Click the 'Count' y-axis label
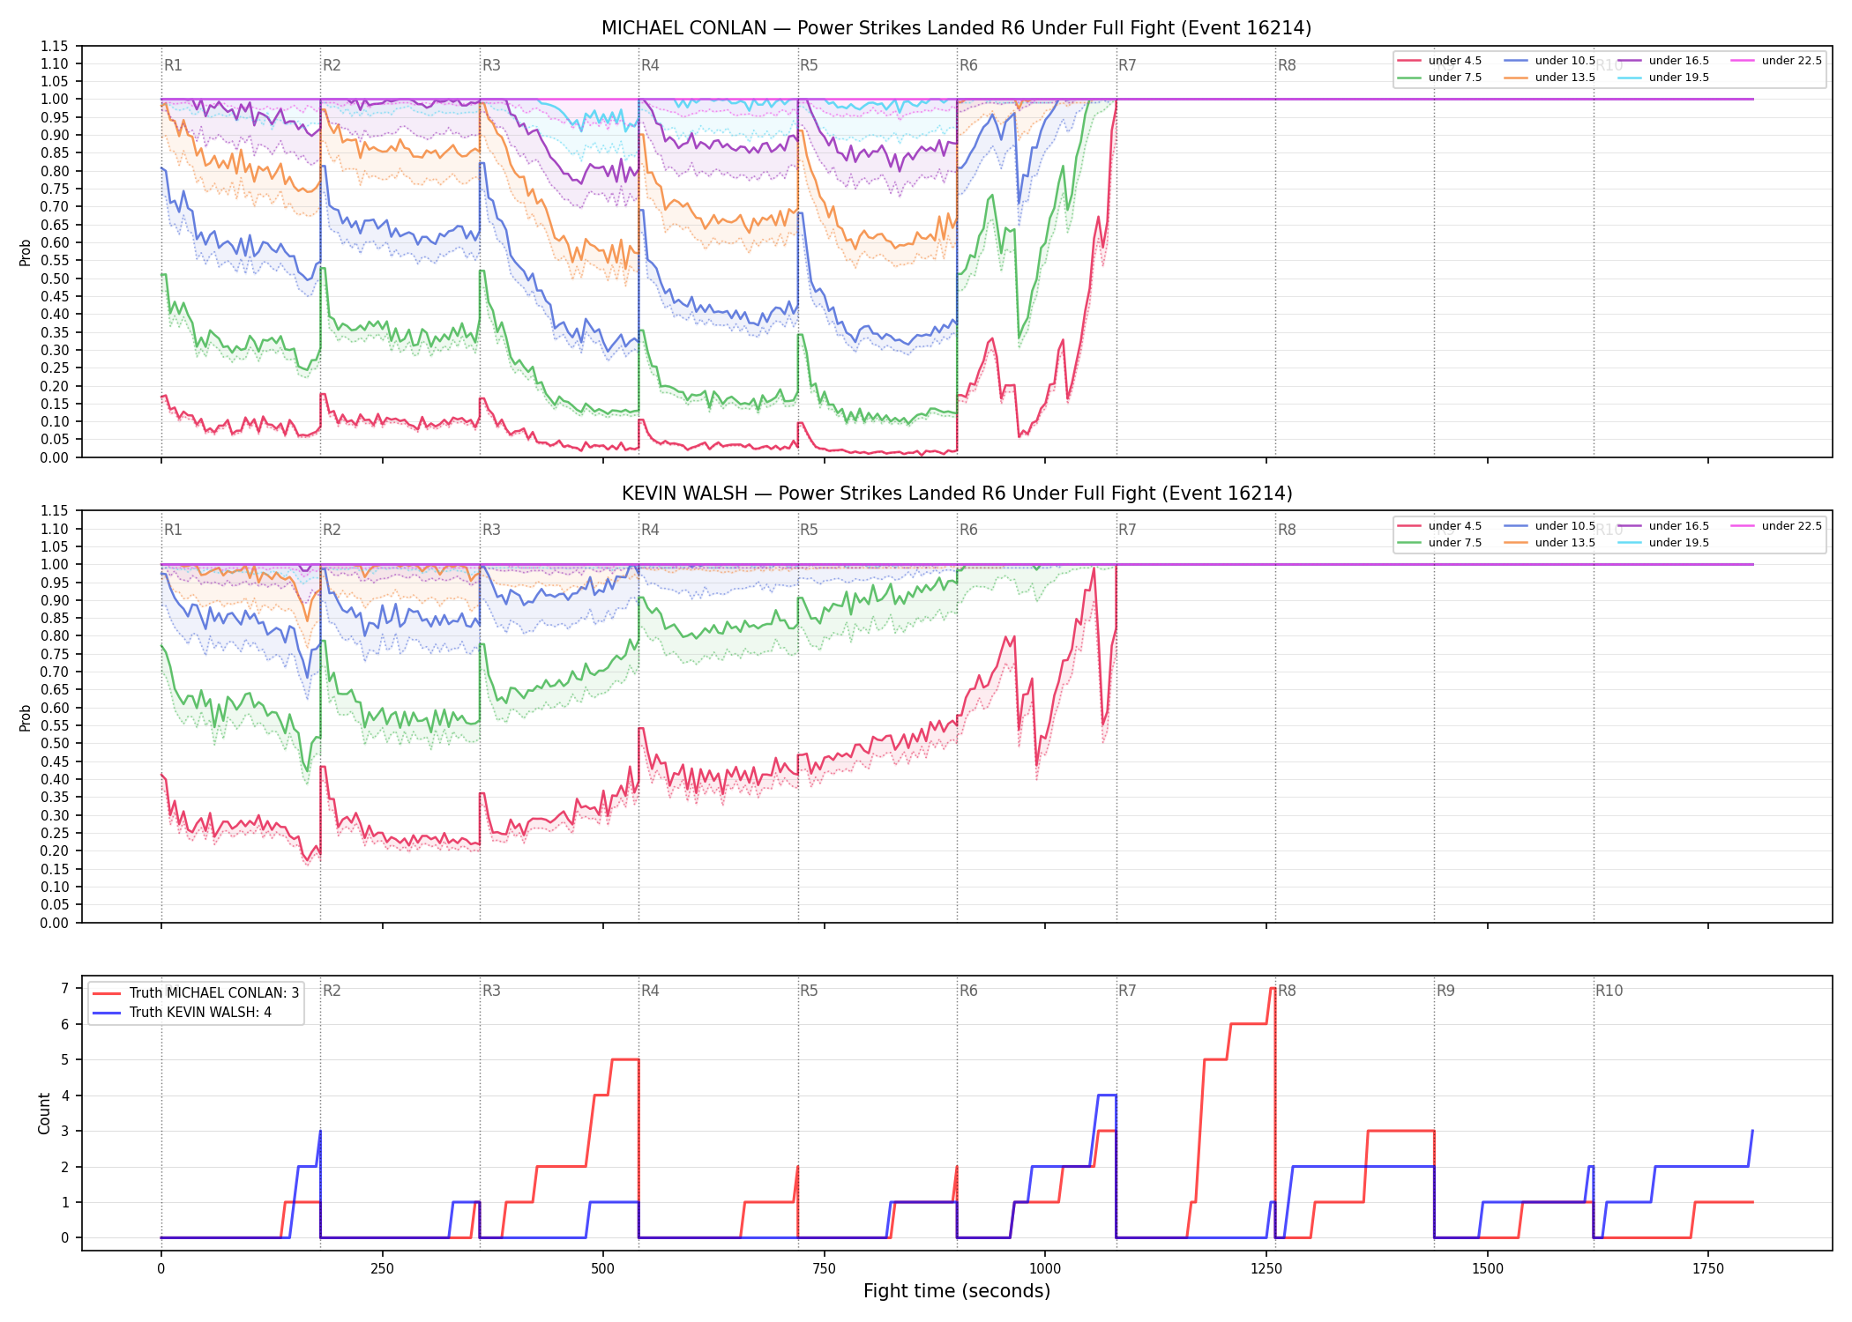Screen dimensions: 1852x1322 click(44, 1113)
